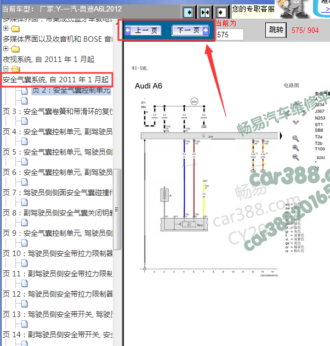This screenshot has height=346, width=330.
Task: Click the Audi A6 diagram title
Action: pos(149,86)
